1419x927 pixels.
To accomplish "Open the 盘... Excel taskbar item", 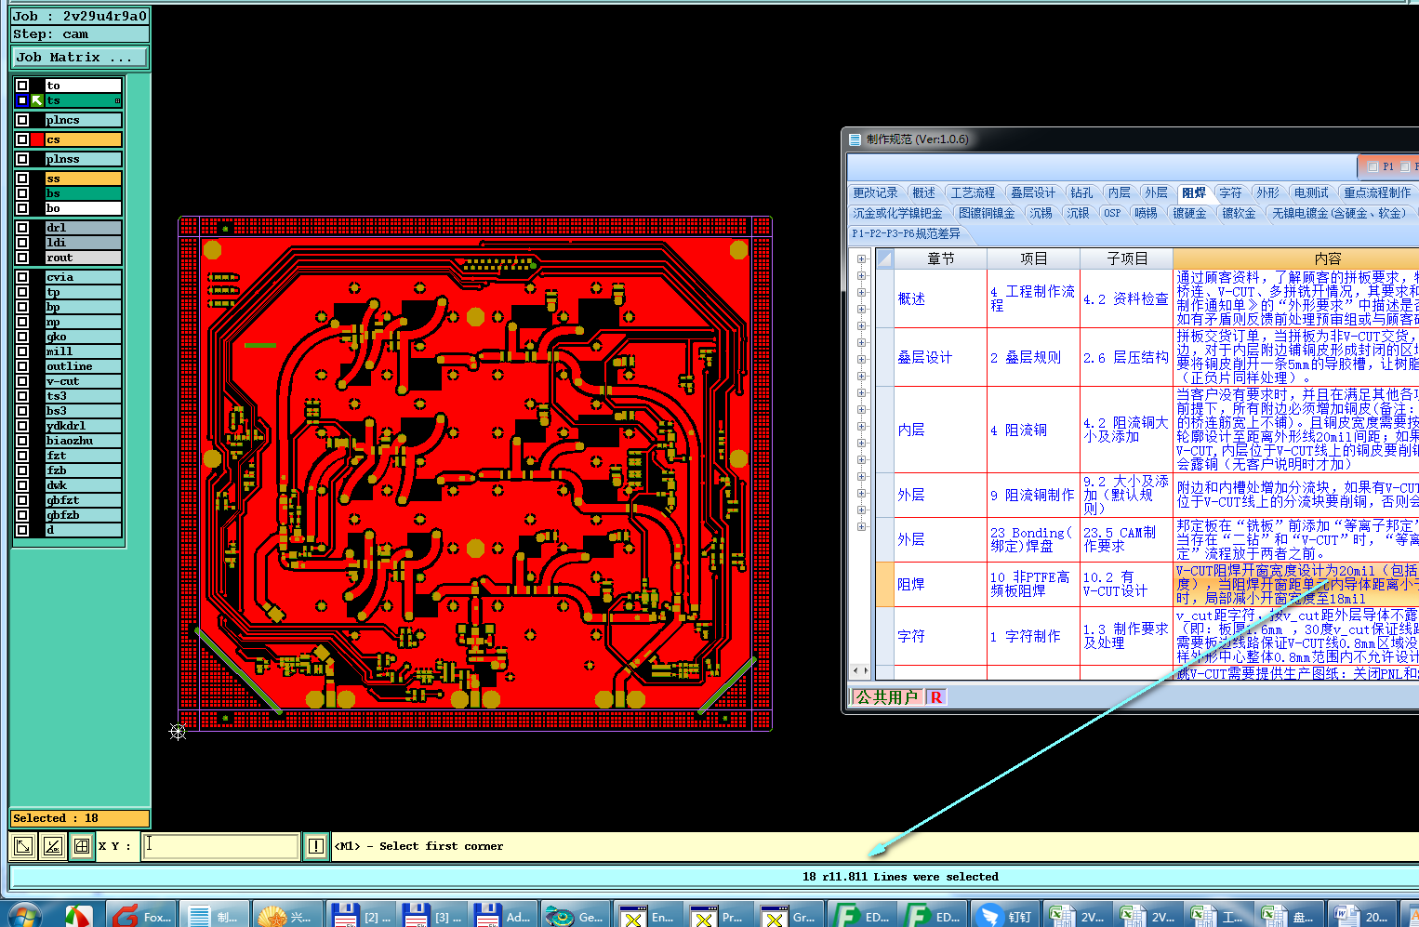I will click(1291, 916).
